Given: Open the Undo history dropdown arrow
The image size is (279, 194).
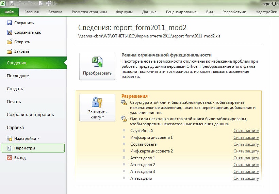Looking at the screenshot, I should pos(24,3).
